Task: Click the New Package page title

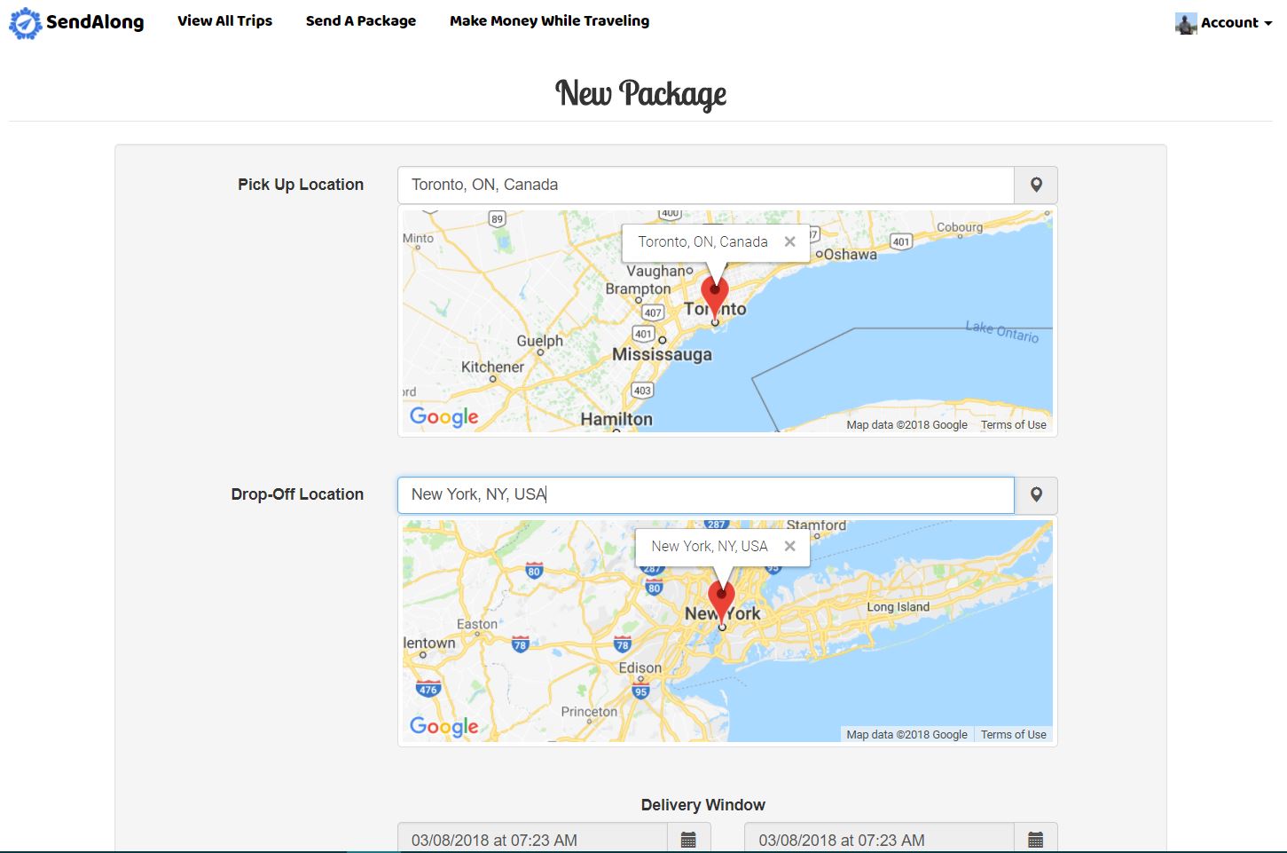Action: 640,92
